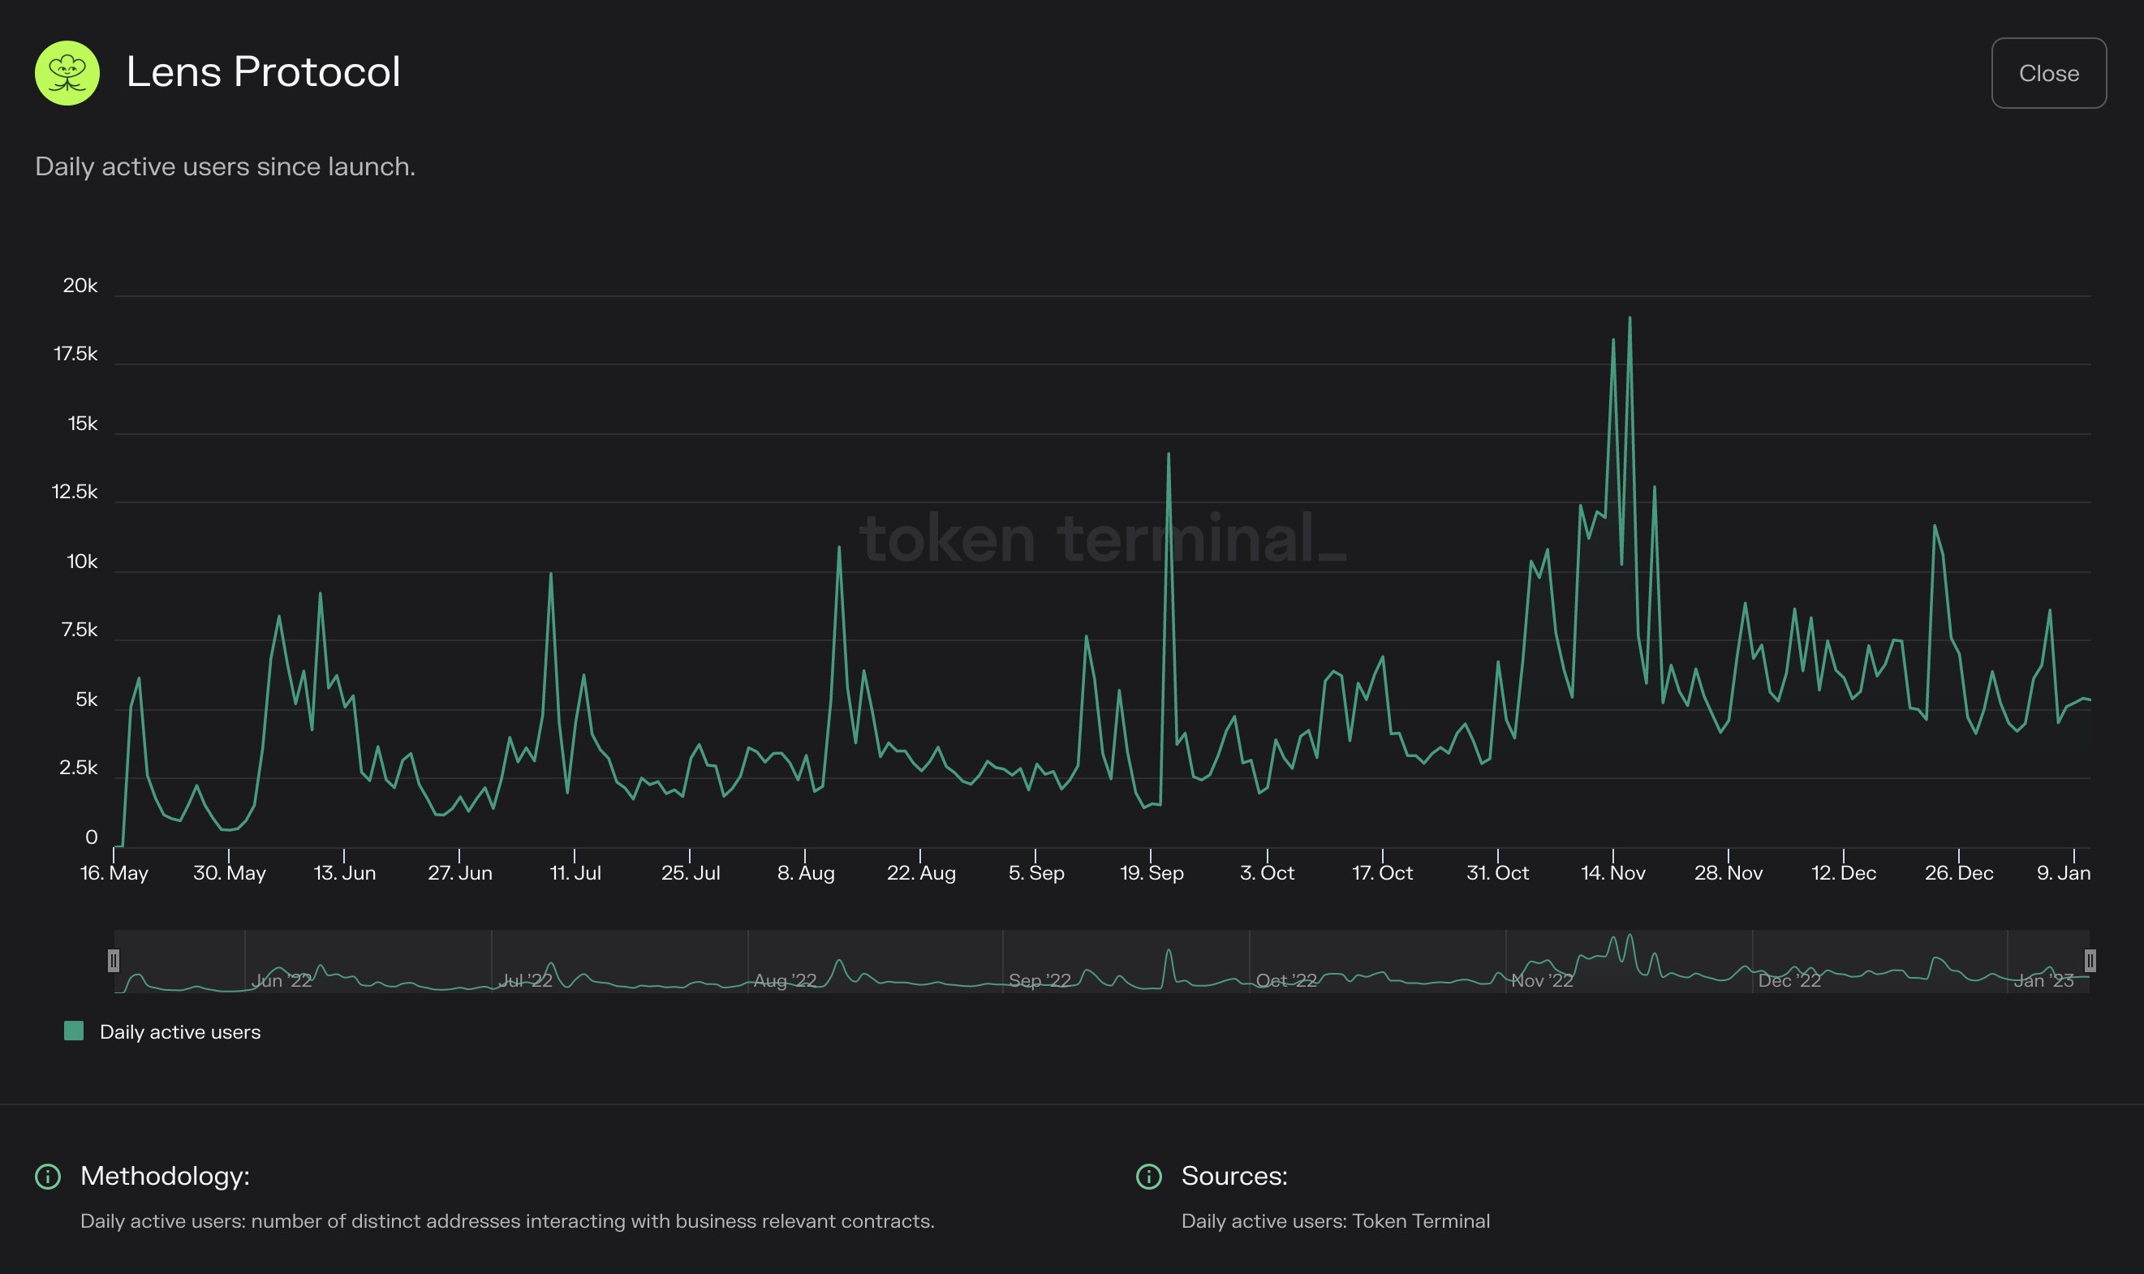
Task: Toggle series display from the legend label
Action: pos(180,1031)
